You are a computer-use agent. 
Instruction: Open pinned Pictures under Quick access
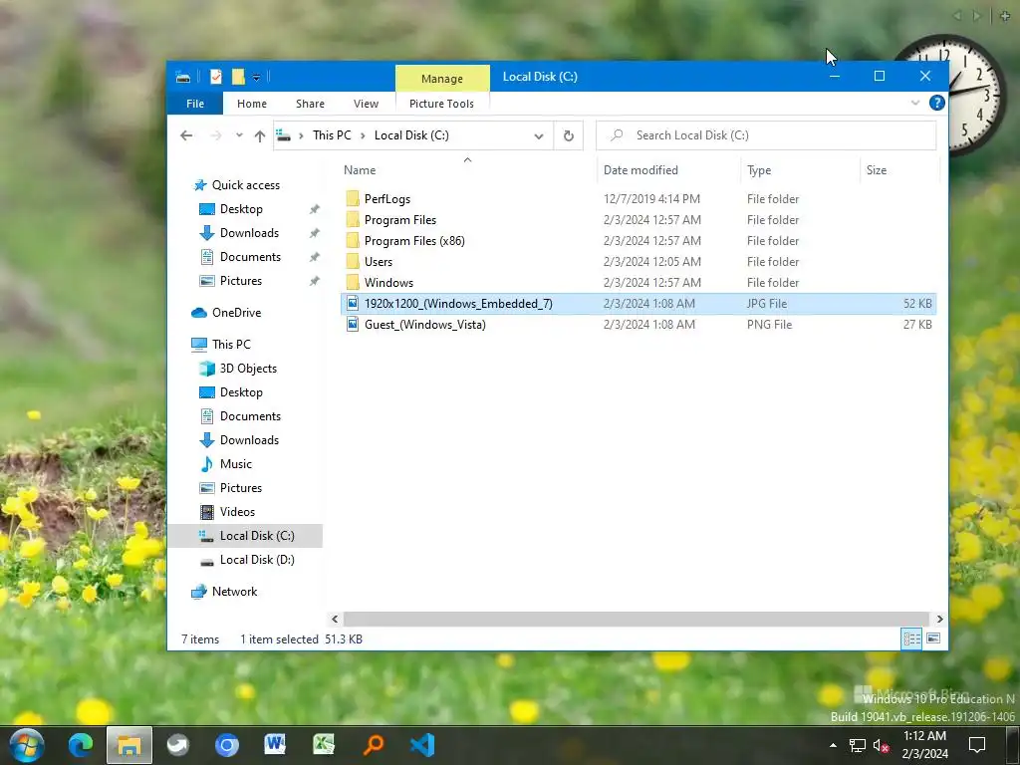[241, 281]
